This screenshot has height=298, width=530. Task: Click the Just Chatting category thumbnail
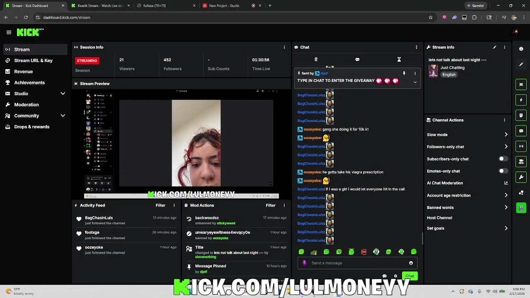coord(433,71)
